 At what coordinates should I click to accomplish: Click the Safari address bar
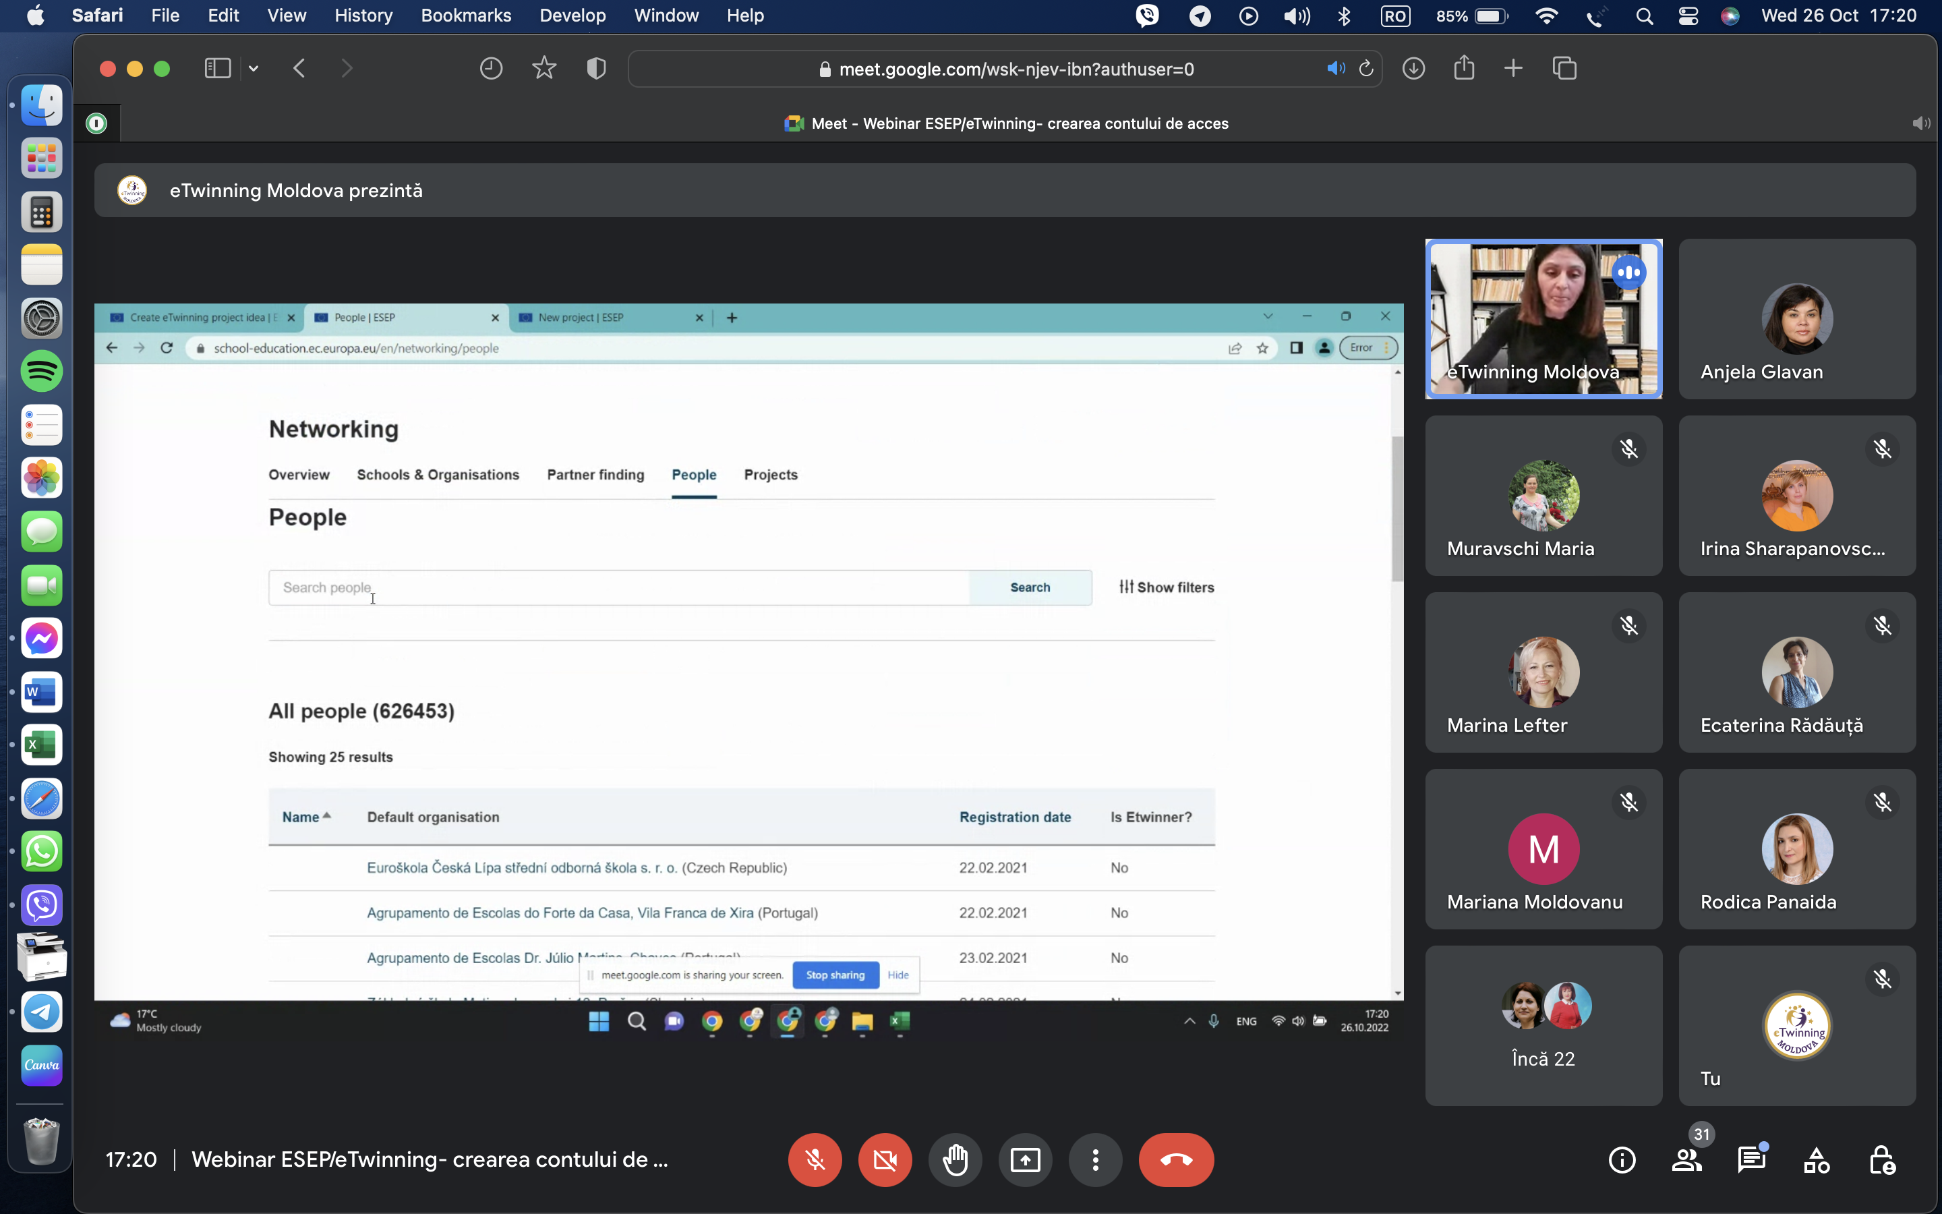[1006, 69]
